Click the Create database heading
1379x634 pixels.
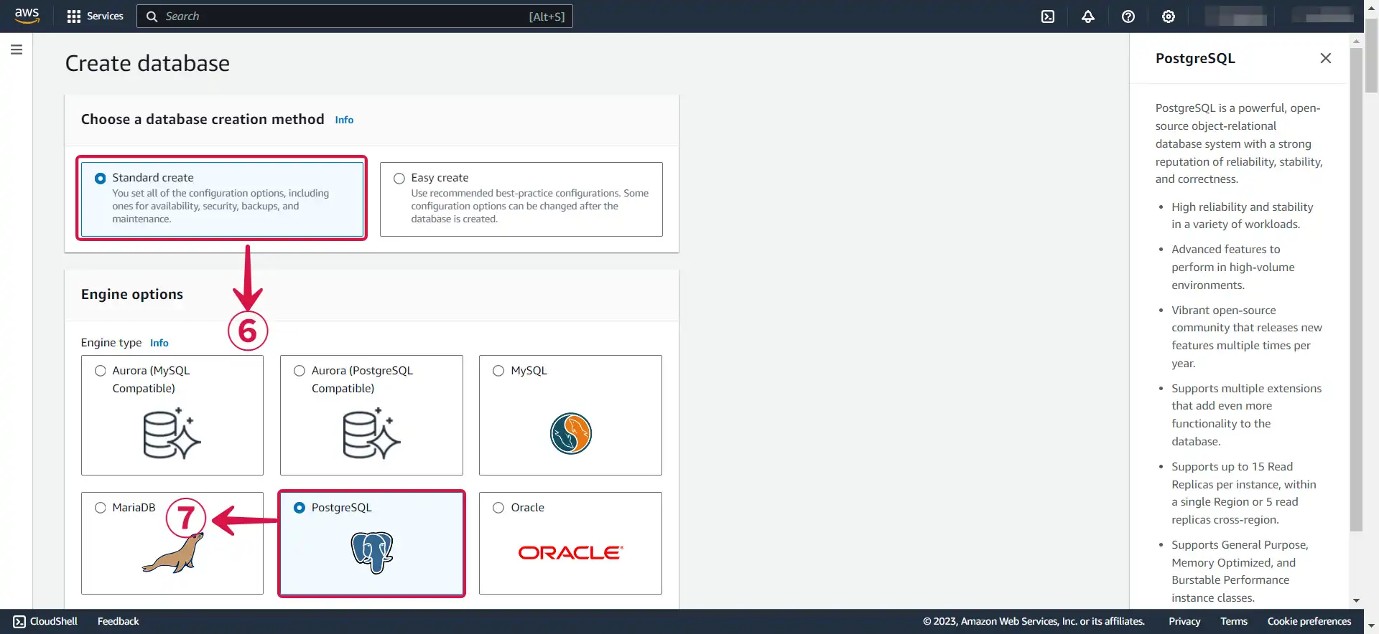[147, 63]
